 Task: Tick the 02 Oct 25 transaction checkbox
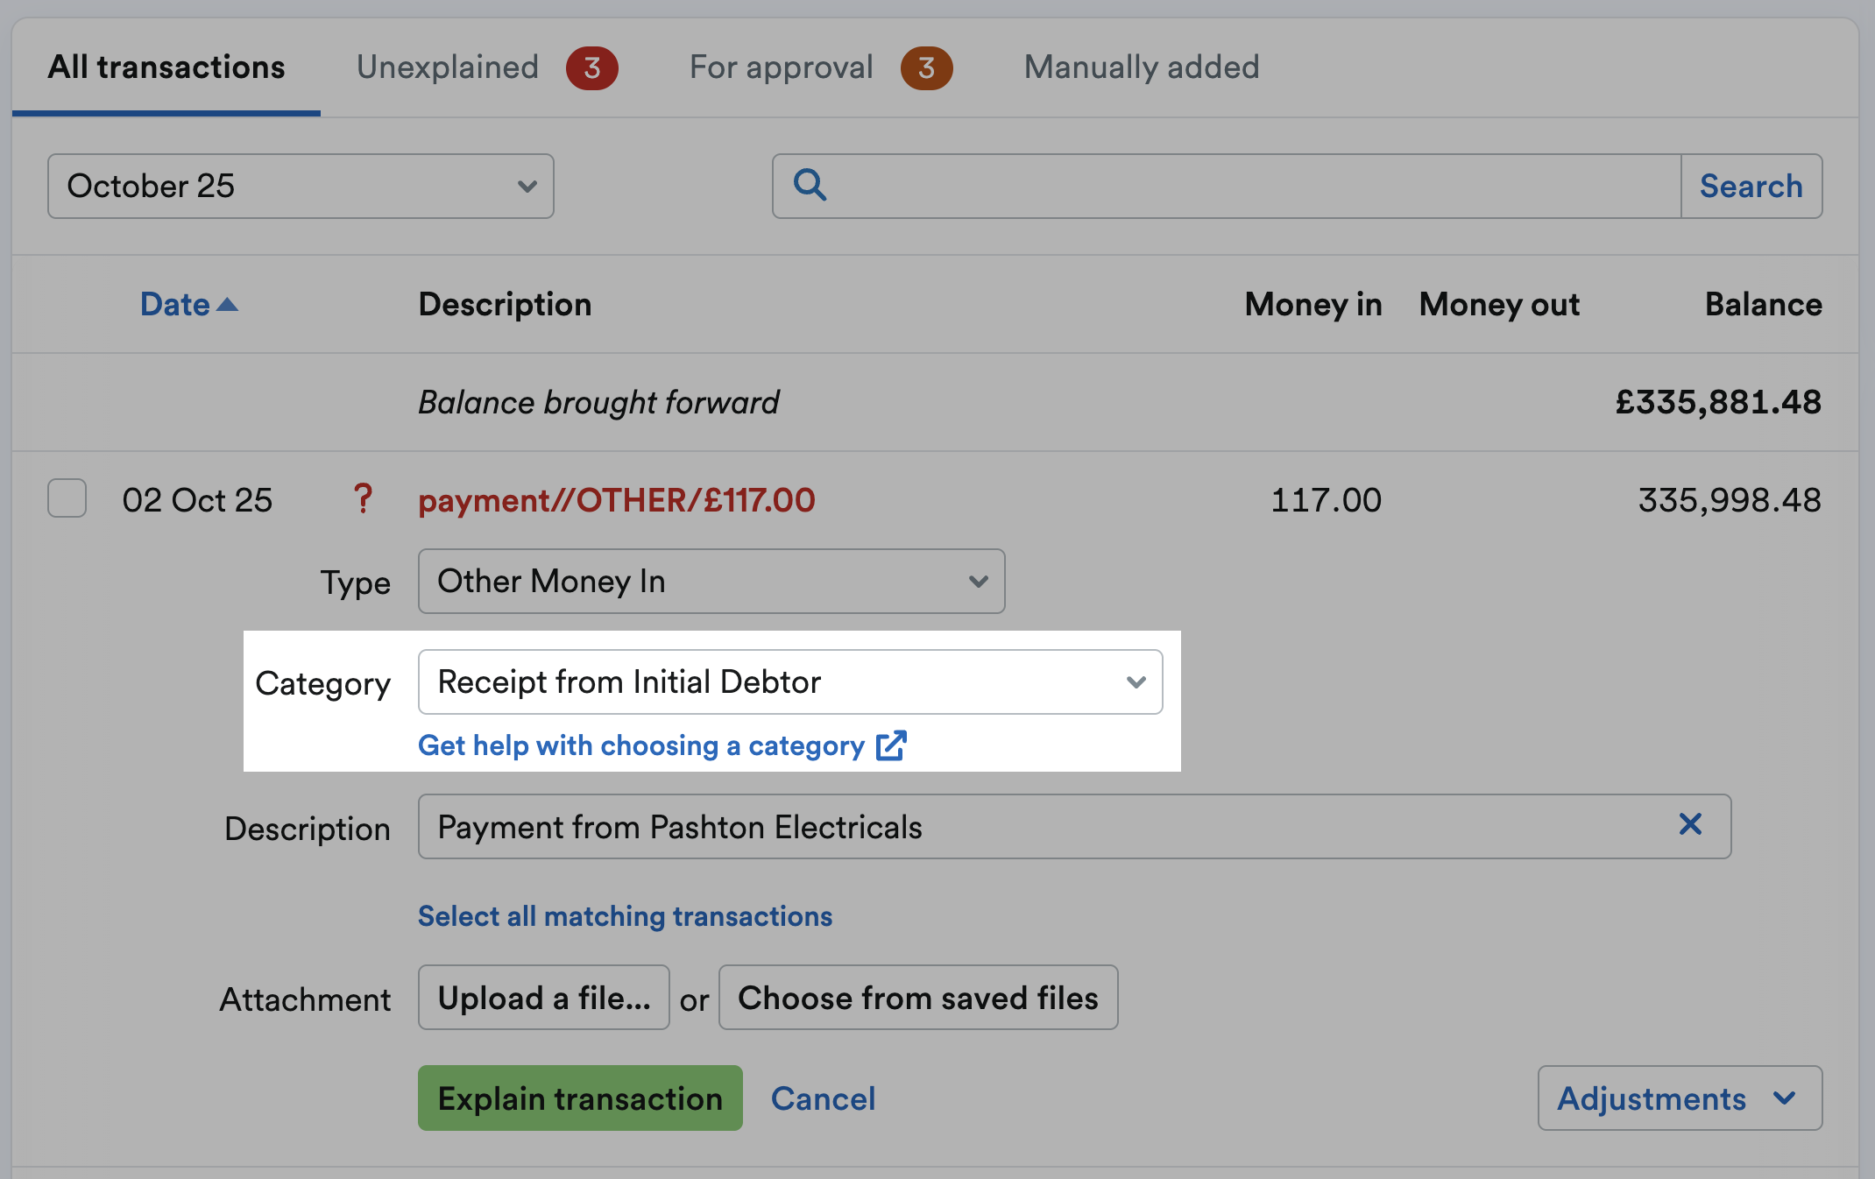pos(67,498)
